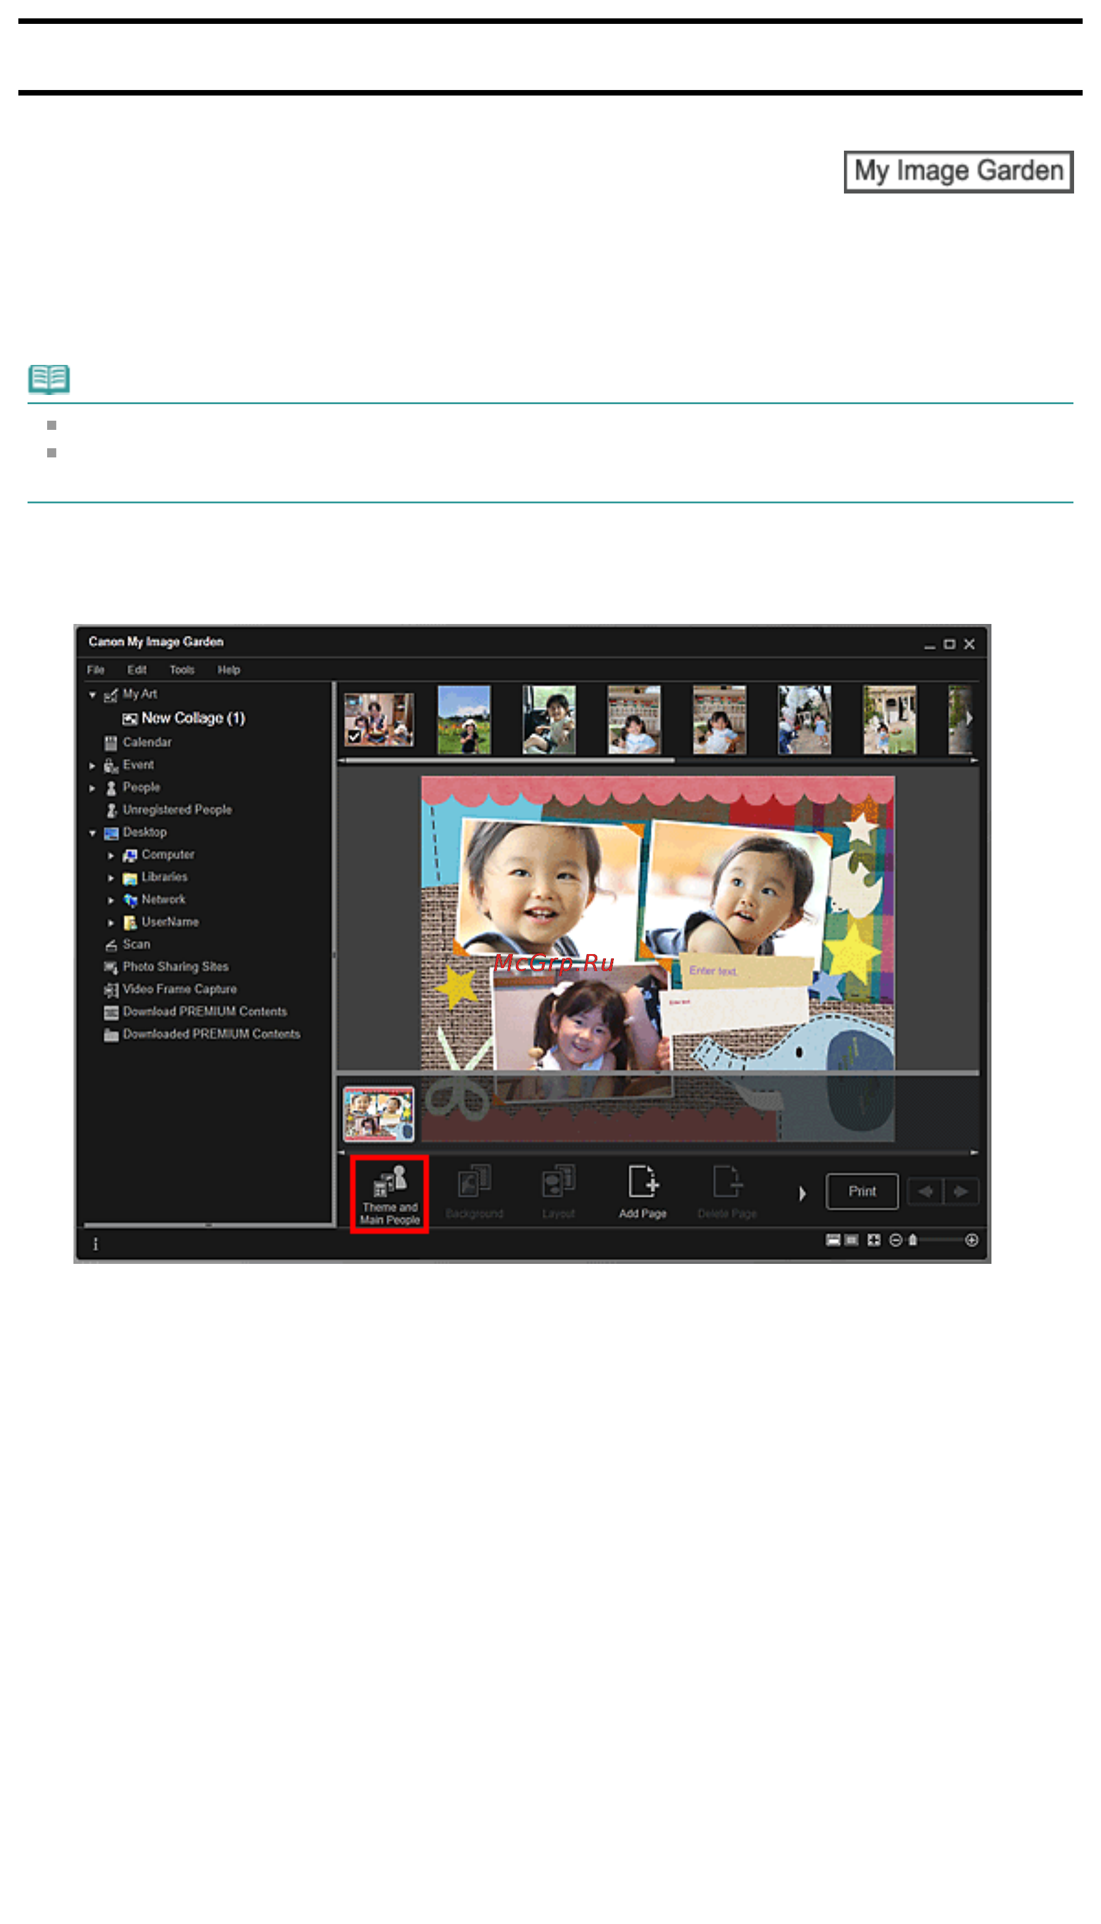This screenshot has width=1101, height=1924.
Task: Open the Tools menu
Action: 182,669
